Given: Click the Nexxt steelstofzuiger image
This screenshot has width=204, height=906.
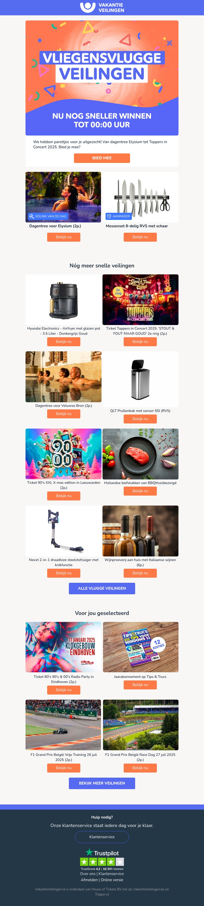Looking at the screenshot, I should pos(63,531).
